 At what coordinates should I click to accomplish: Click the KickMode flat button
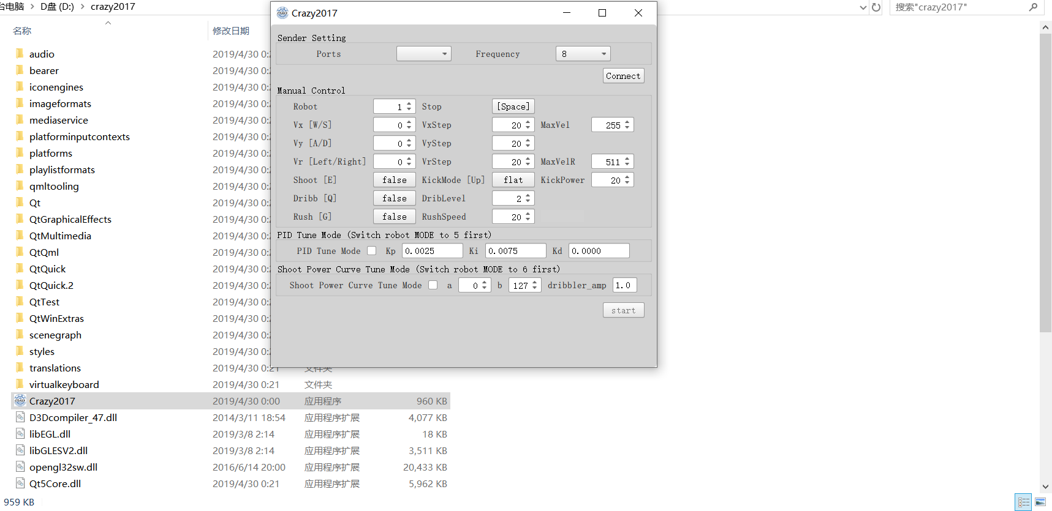[513, 180]
